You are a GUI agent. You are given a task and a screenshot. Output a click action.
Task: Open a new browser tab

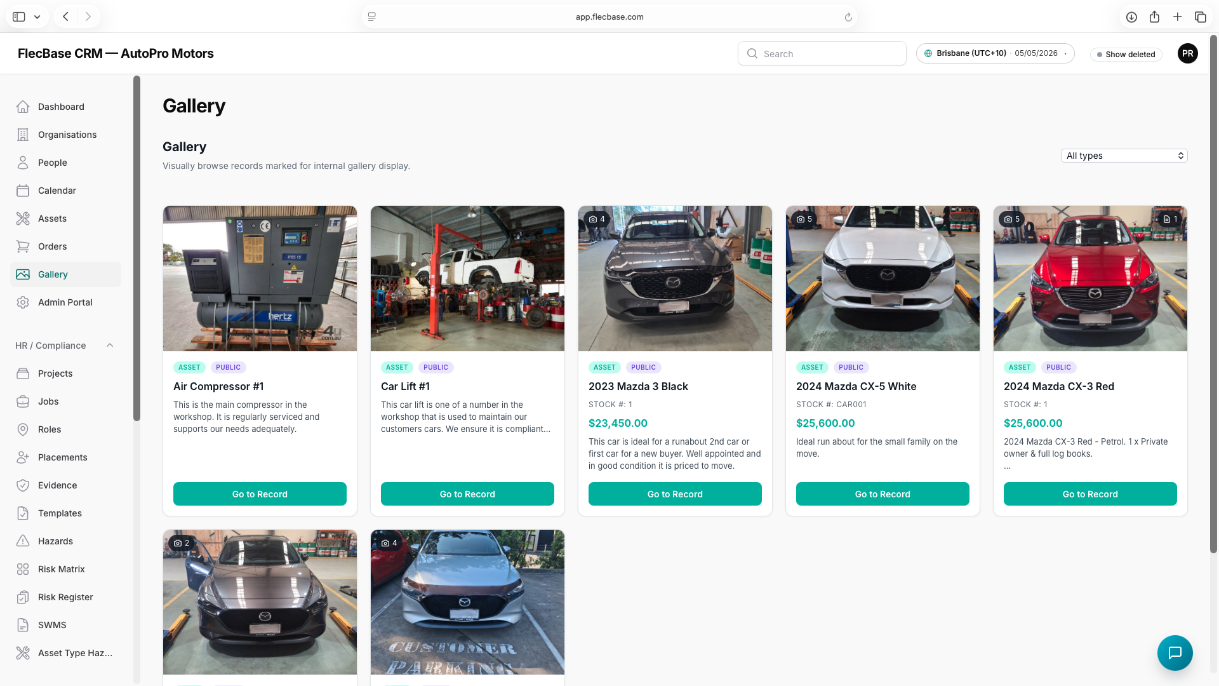click(x=1177, y=17)
